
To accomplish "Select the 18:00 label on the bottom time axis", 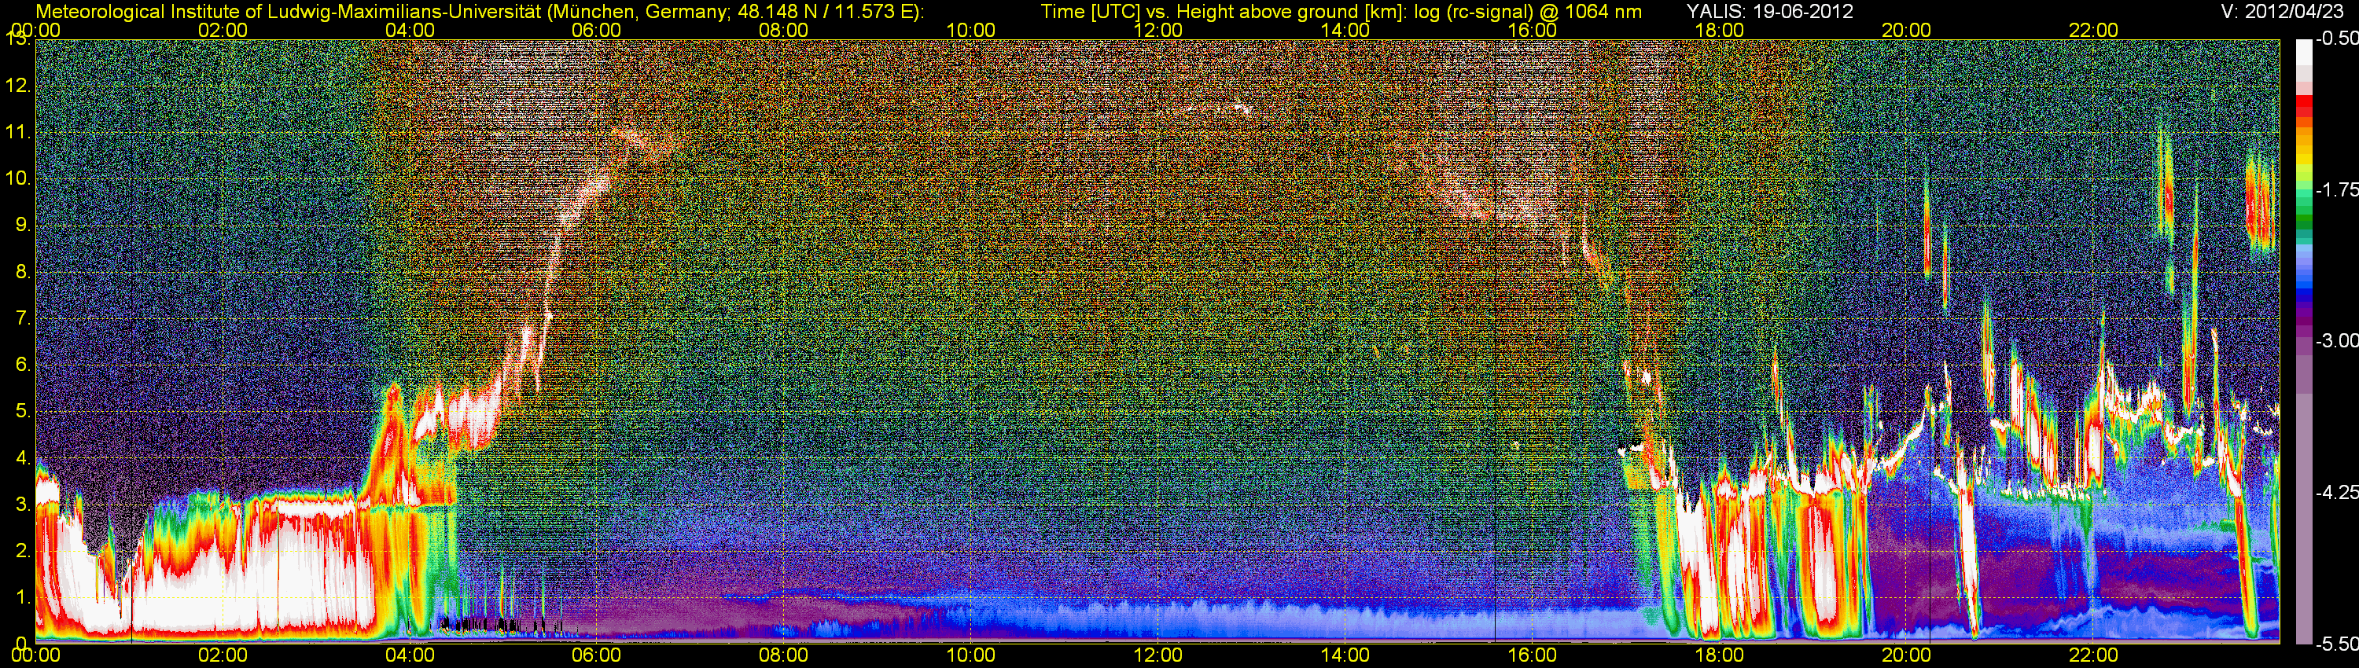I will point(1719,656).
